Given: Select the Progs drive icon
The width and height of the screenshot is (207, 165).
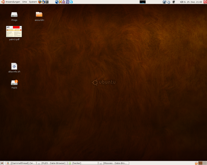Looking at the screenshot, I should [x=14, y=14].
